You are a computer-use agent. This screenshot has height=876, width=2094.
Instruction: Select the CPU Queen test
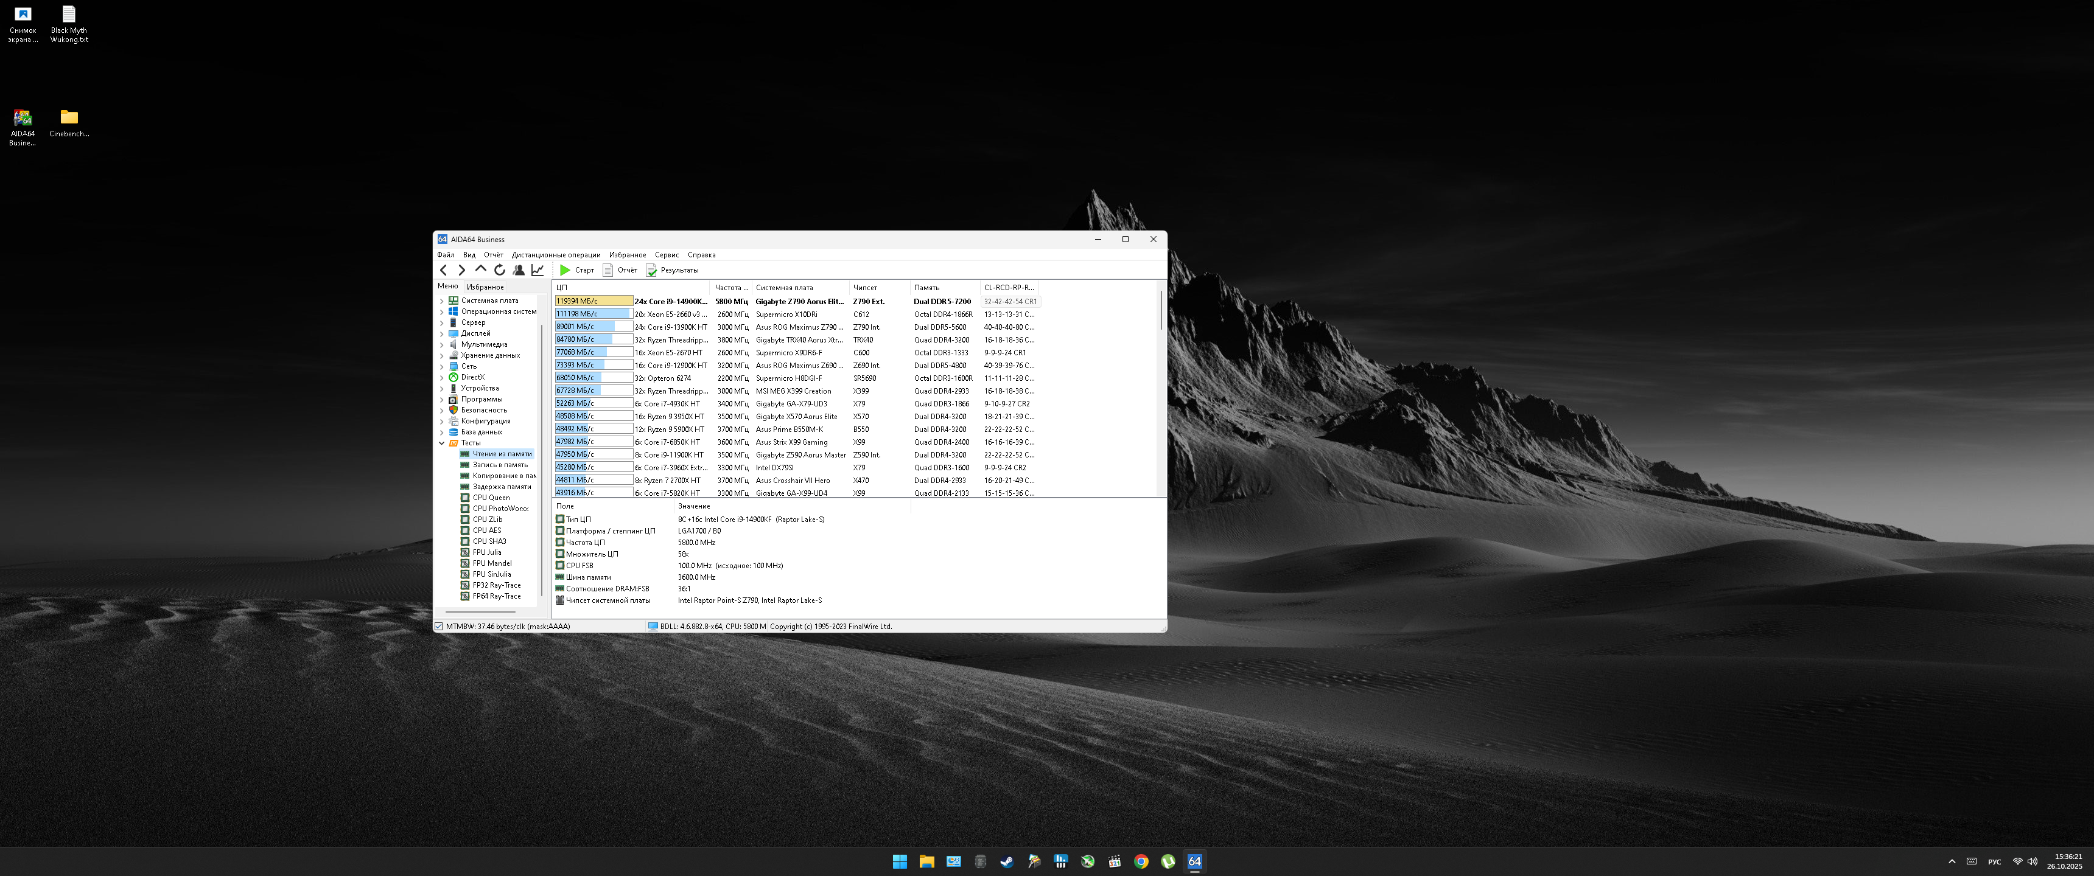[x=491, y=498]
